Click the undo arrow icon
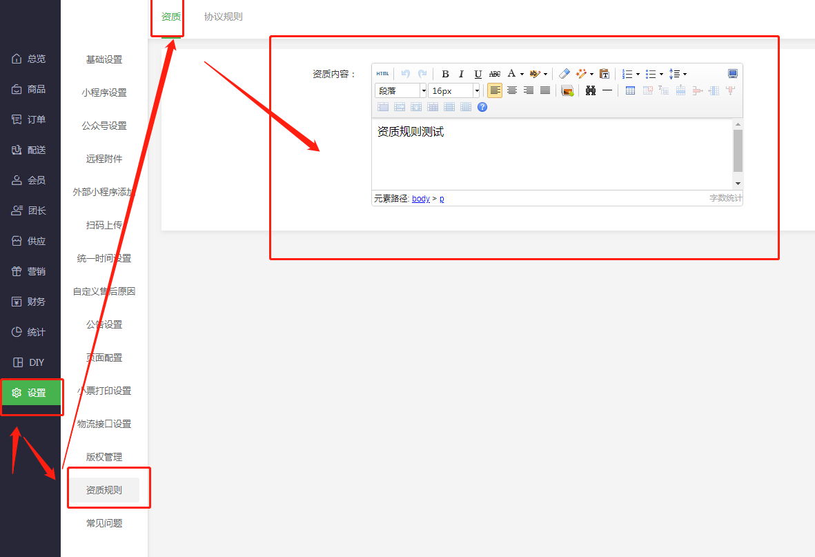The height and width of the screenshot is (557, 815). 405,74
